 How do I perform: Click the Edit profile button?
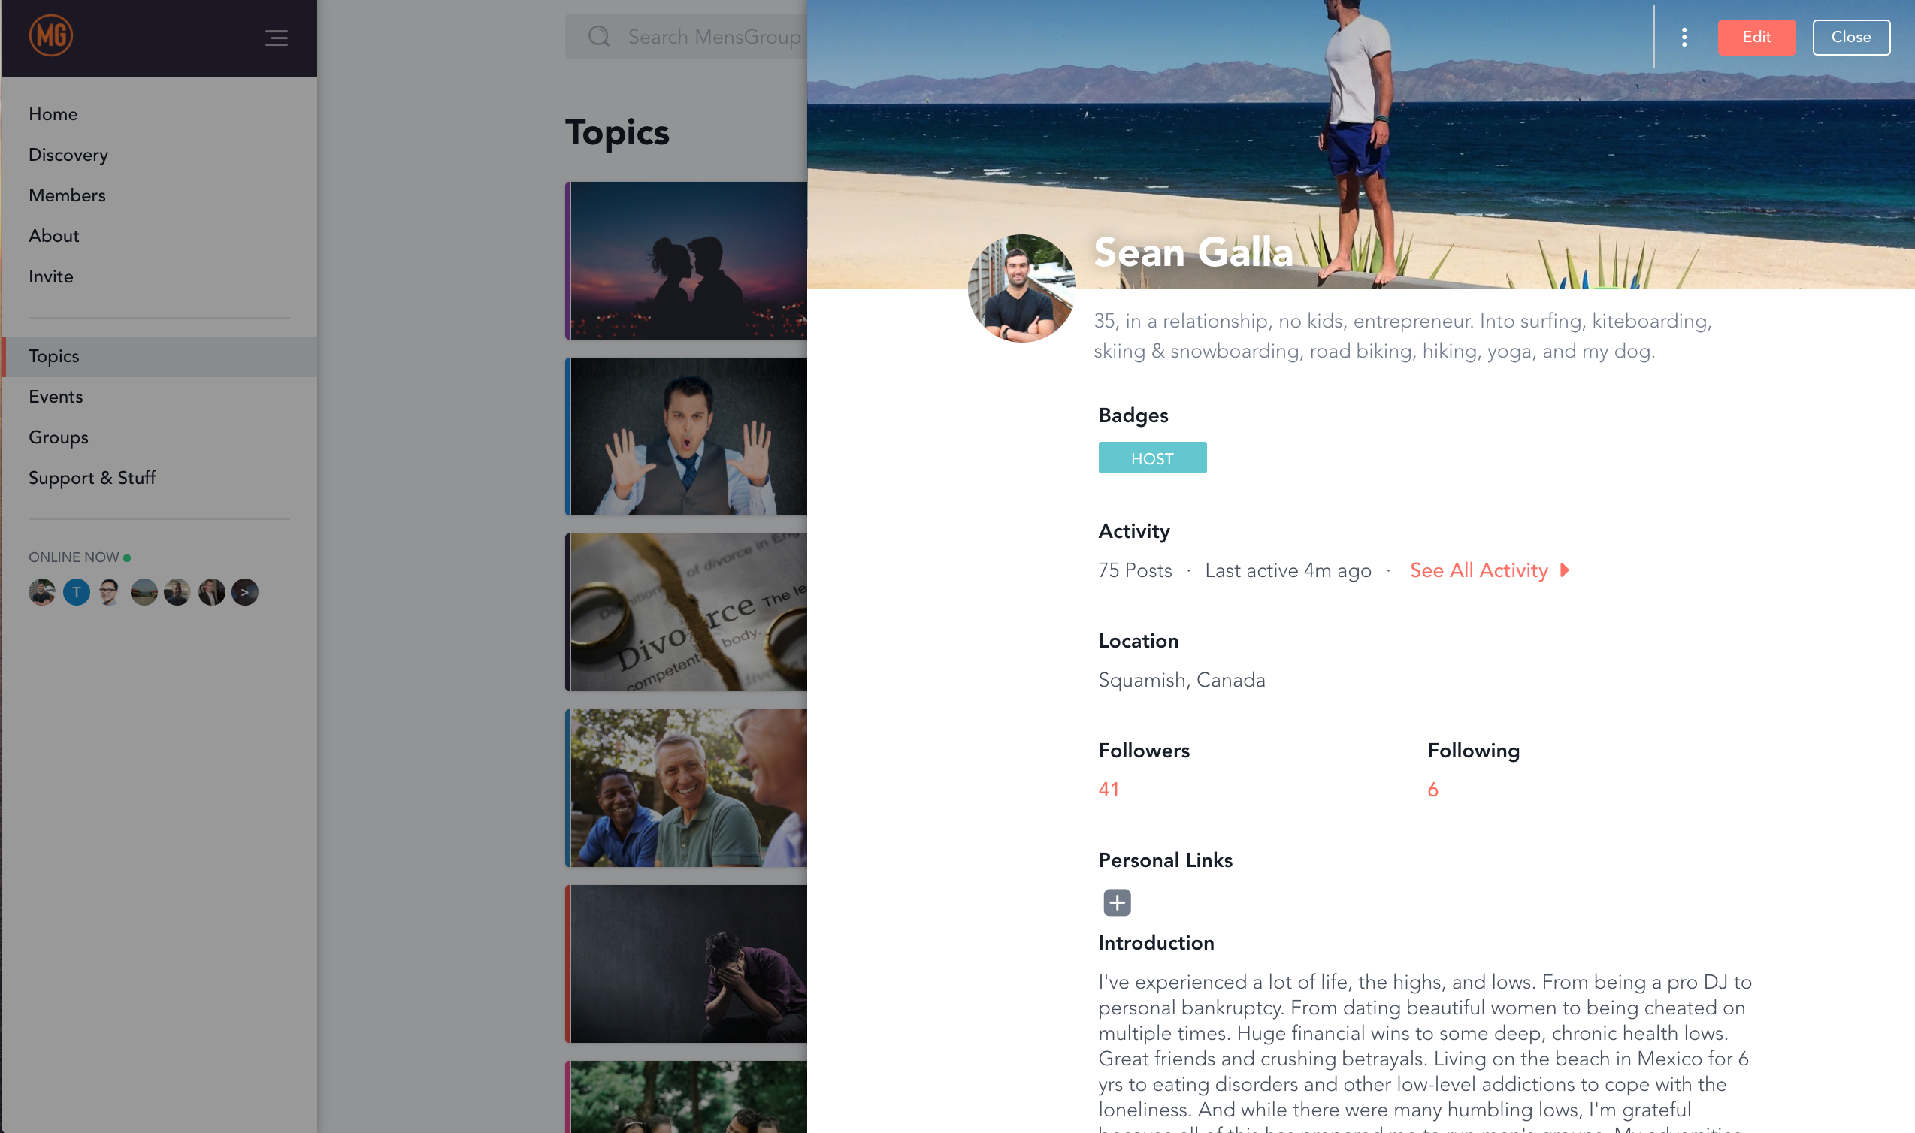click(1756, 38)
